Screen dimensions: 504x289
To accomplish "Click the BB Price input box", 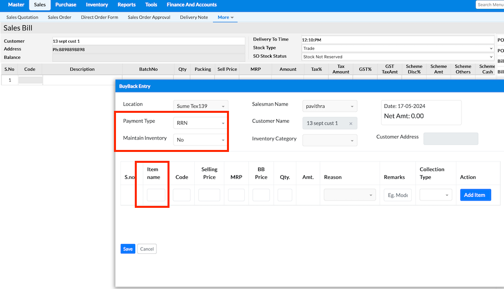I will 261,195.
